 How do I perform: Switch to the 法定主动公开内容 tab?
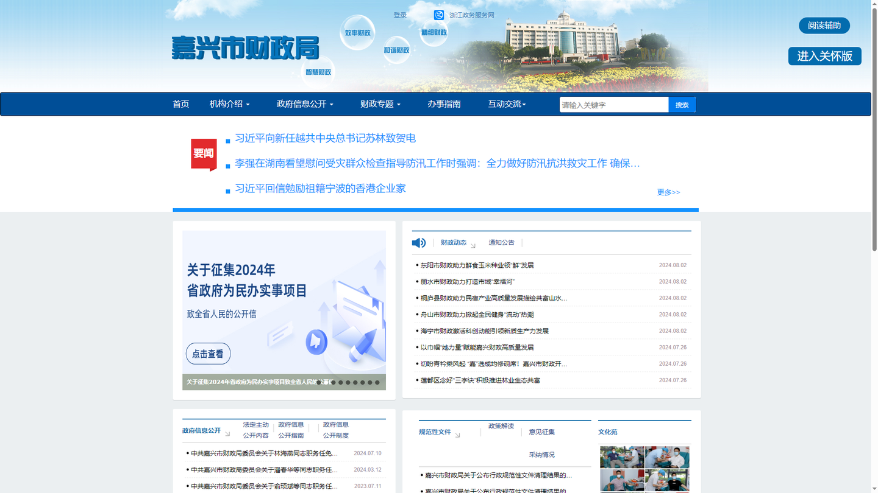point(255,430)
